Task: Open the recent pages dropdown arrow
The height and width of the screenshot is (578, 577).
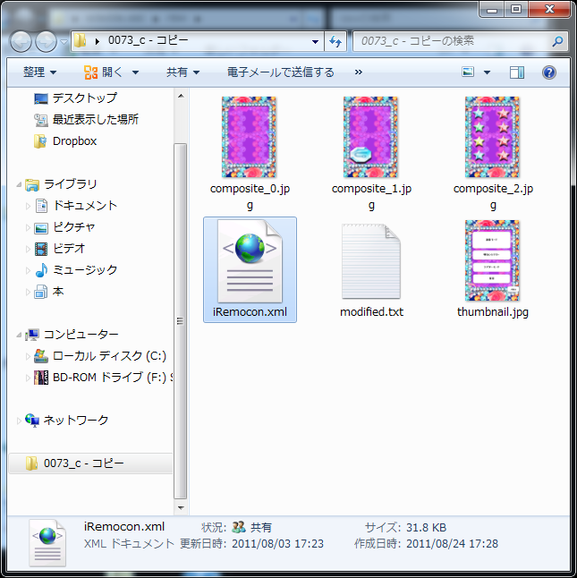Action: coord(64,42)
